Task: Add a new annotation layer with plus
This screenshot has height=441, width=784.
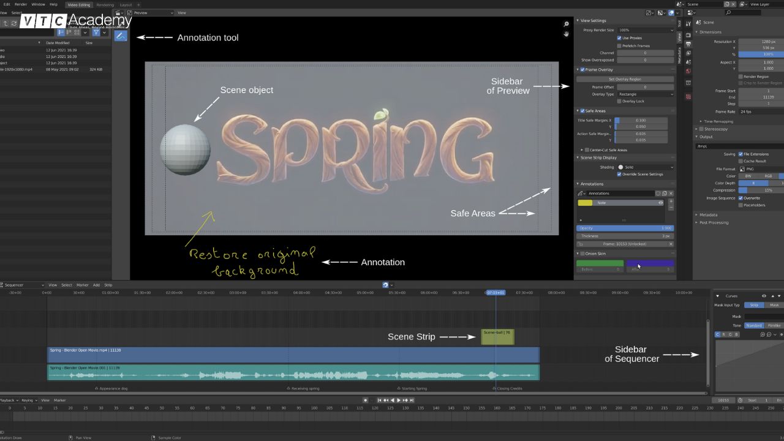Action: point(671,202)
